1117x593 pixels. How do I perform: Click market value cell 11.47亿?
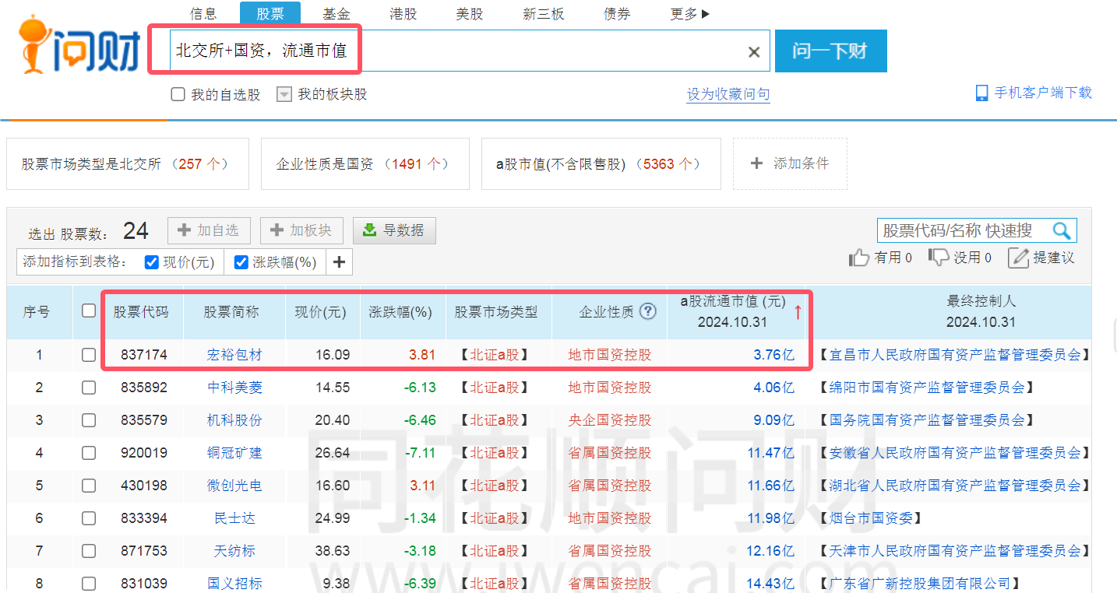pyautogui.click(x=770, y=453)
